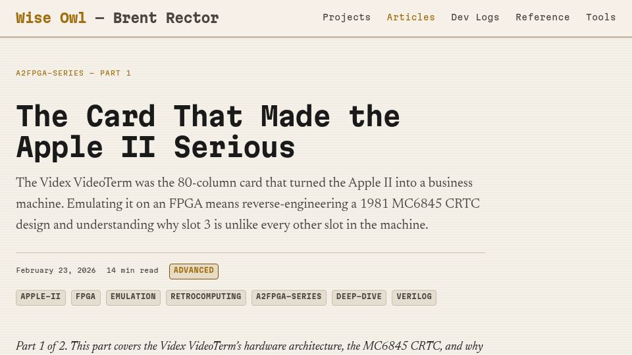Screen dimensions: 632x355
Task: Click the A2FPGA-SERIES tag chip
Action: [x=289, y=297]
